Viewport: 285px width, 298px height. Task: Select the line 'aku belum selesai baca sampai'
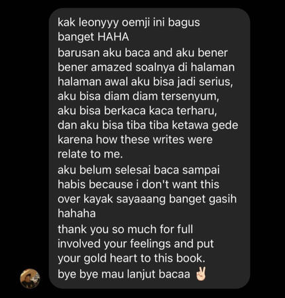[x=139, y=170]
